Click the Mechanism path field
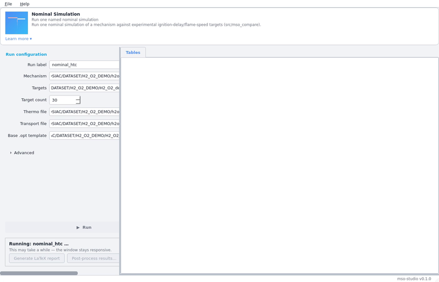Screen dimensions: 439x282 (x=85, y=76)
